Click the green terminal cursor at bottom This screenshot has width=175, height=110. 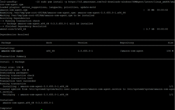tap(42, 110)
